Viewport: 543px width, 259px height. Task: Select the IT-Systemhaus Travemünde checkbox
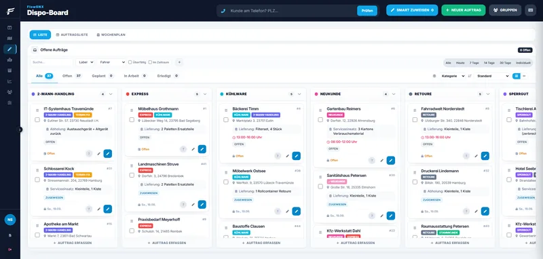[37, 119]
